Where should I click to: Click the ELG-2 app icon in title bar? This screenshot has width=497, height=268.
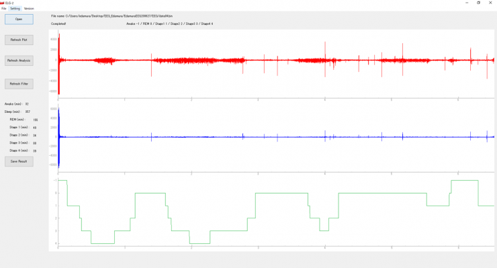pos(2,3)
